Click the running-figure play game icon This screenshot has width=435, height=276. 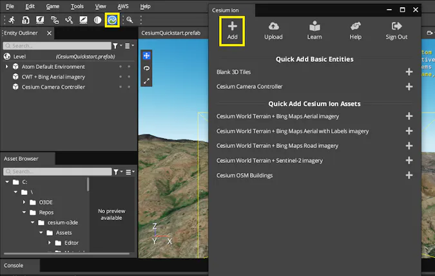click(12, 20)
